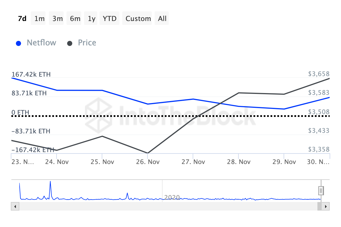Select the 7d time range tab
Screen dimensions: 341x227
click(22, 18)
